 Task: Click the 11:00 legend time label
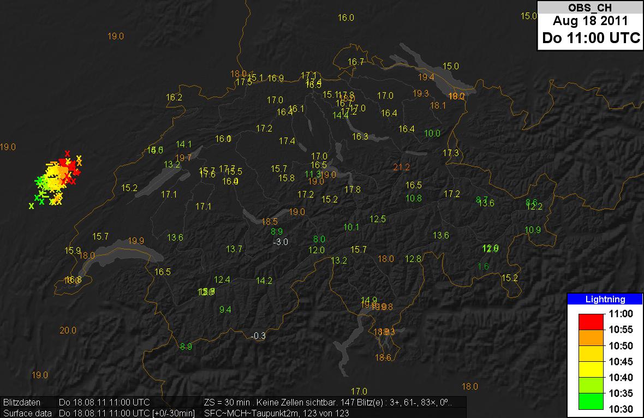click(621, 314)
